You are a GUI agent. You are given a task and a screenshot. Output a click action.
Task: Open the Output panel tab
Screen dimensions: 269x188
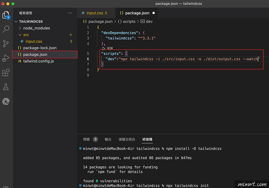108,139
